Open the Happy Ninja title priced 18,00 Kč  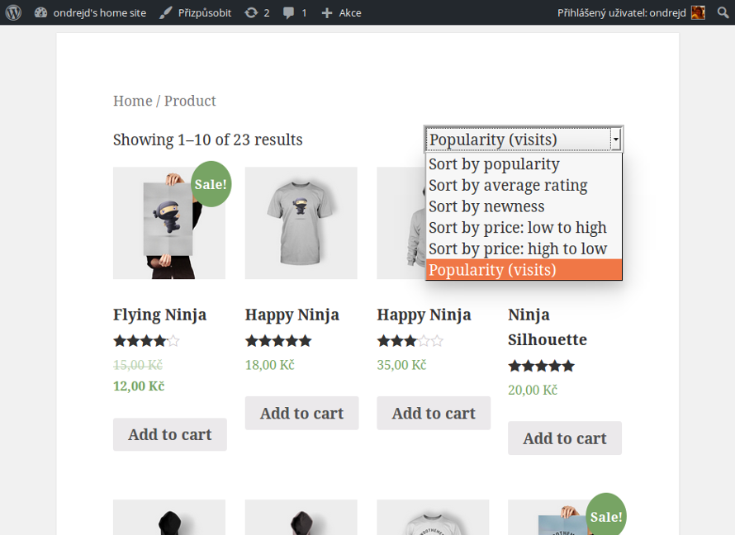[292, 315]
